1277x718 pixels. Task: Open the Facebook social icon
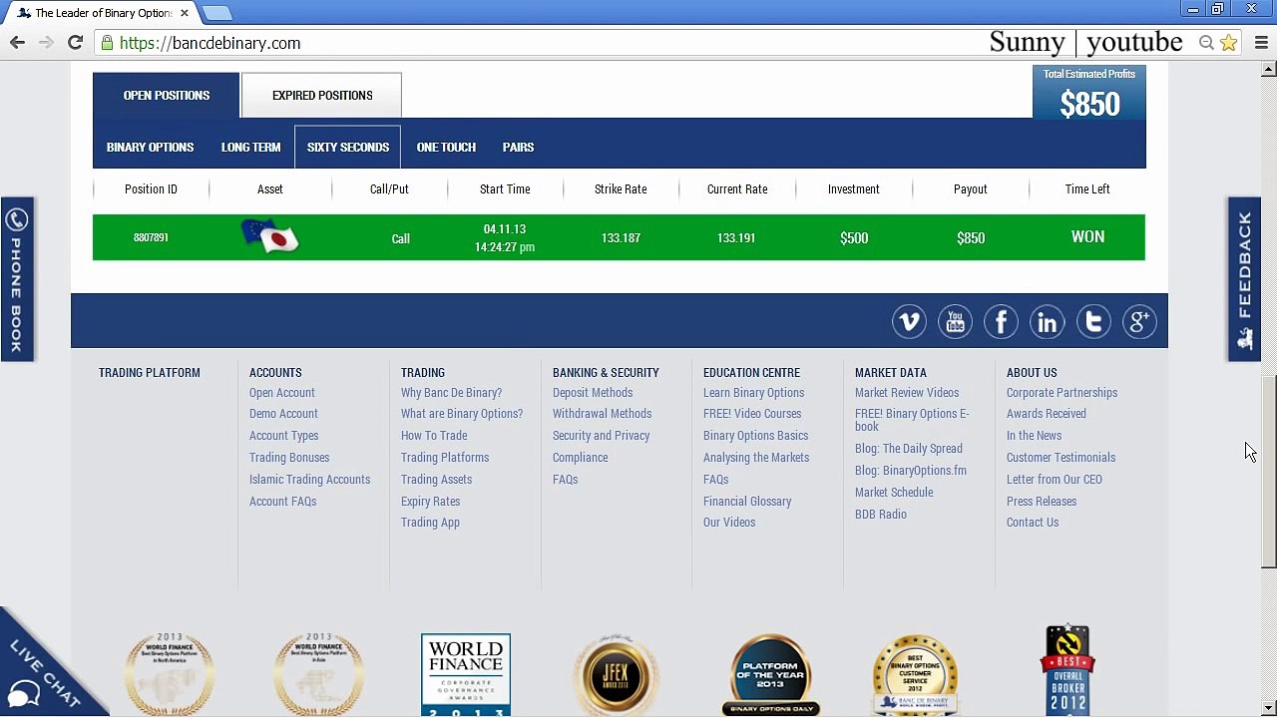pos(1001,322)
